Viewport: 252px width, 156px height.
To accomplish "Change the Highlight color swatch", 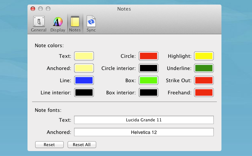I will click(x=204, y=56).
